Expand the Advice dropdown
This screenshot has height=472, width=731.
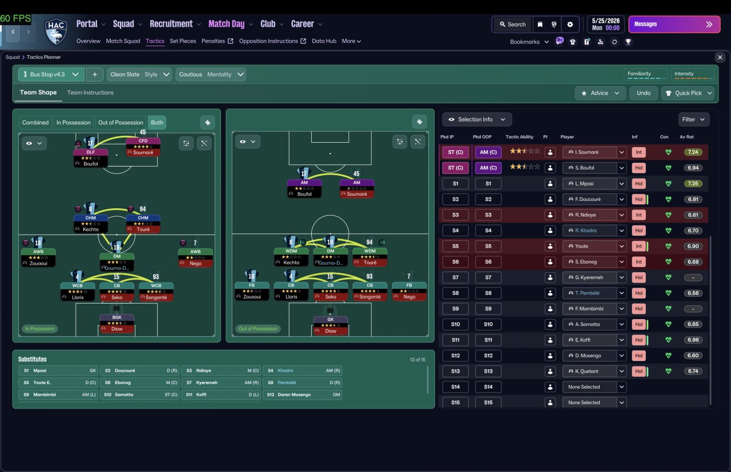(x=600, y=93)
